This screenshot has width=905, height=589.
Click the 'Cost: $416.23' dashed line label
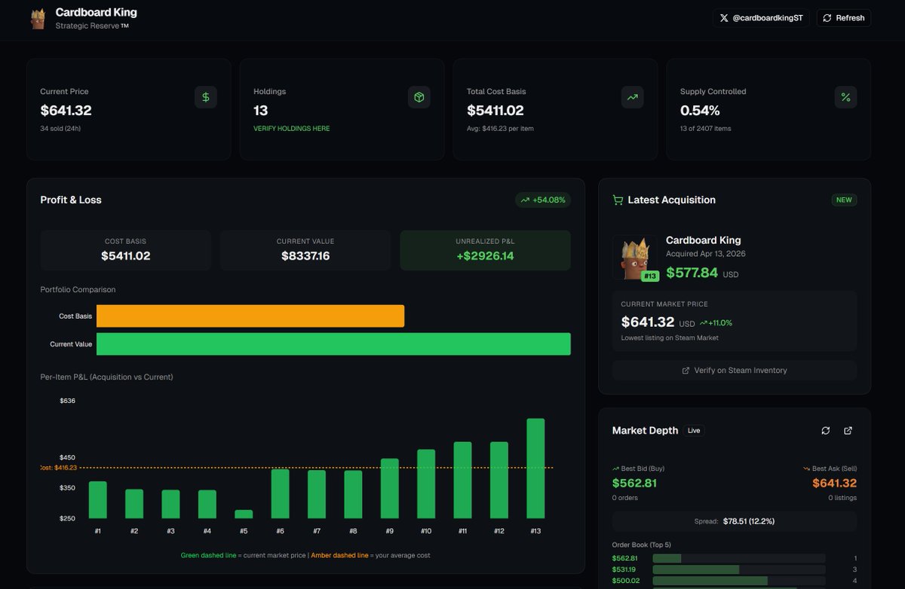(59, 468)
